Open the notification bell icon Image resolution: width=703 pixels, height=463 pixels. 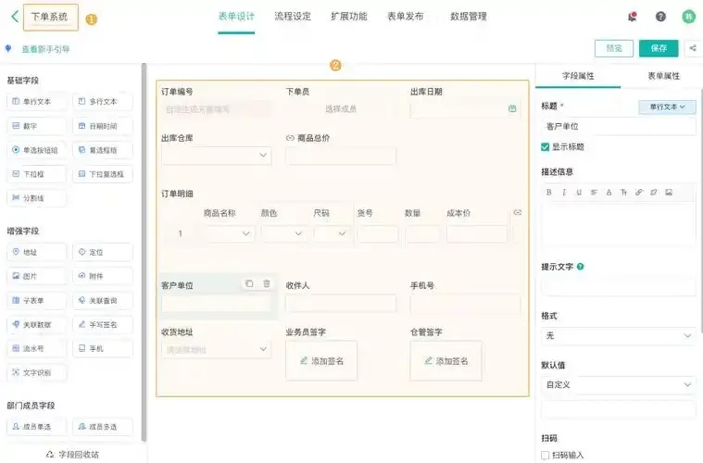(x=633, y=17)
